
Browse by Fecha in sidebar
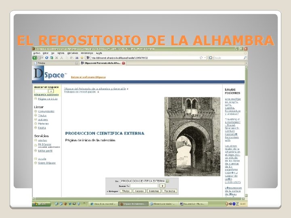pos(42,128)
